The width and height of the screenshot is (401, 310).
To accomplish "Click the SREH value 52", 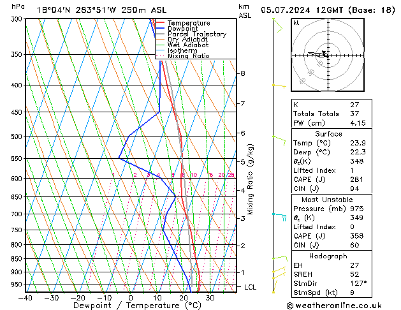I will (354, 274).
